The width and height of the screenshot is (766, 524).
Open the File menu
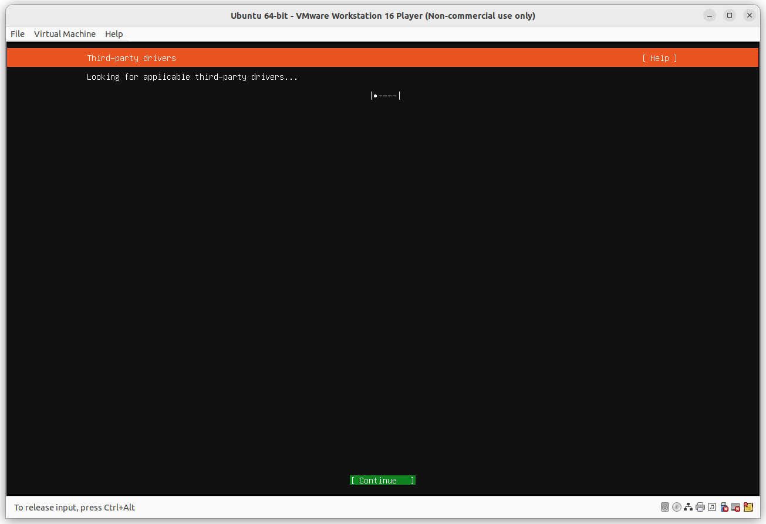click(x=17, y=33)
